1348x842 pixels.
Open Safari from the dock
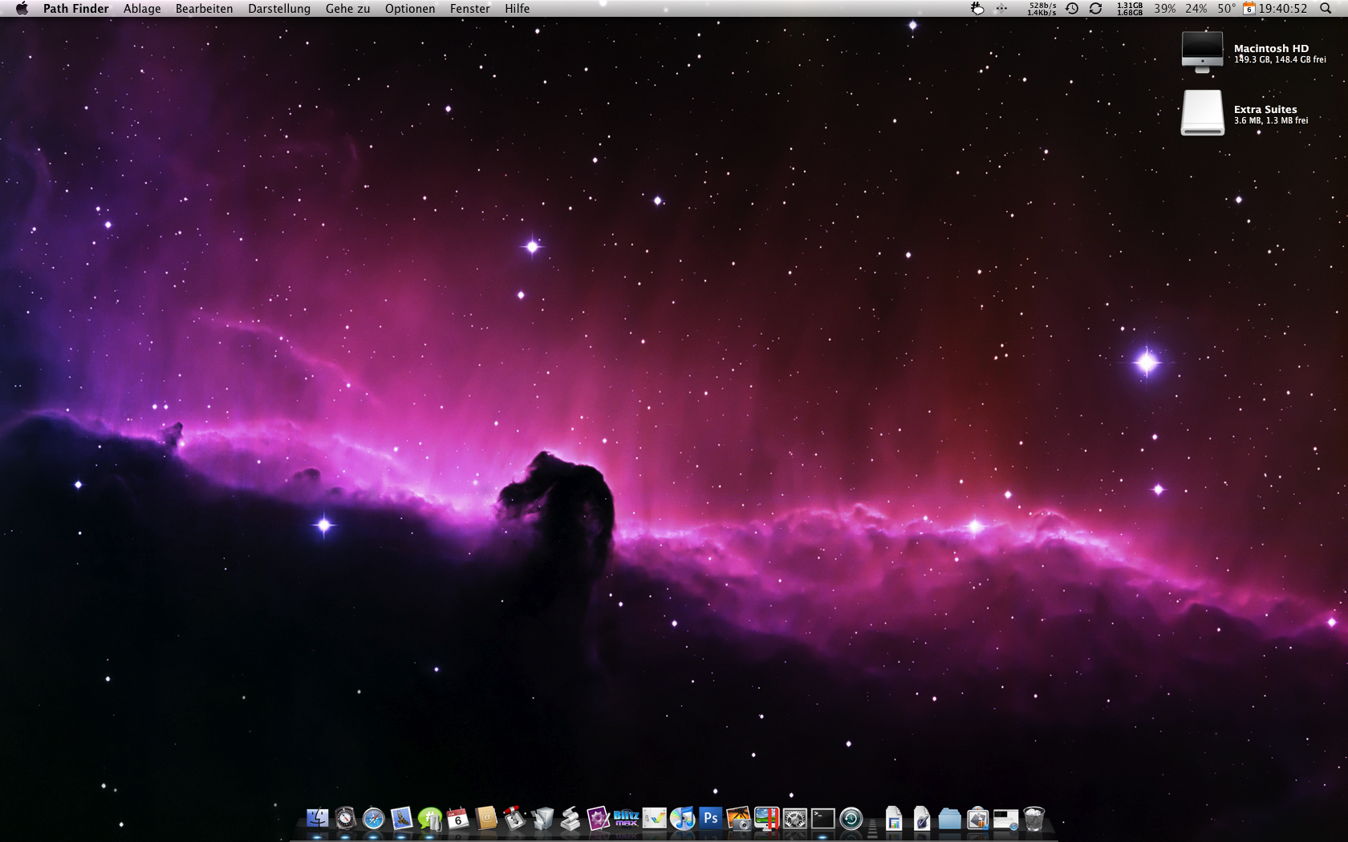(373, 819)
